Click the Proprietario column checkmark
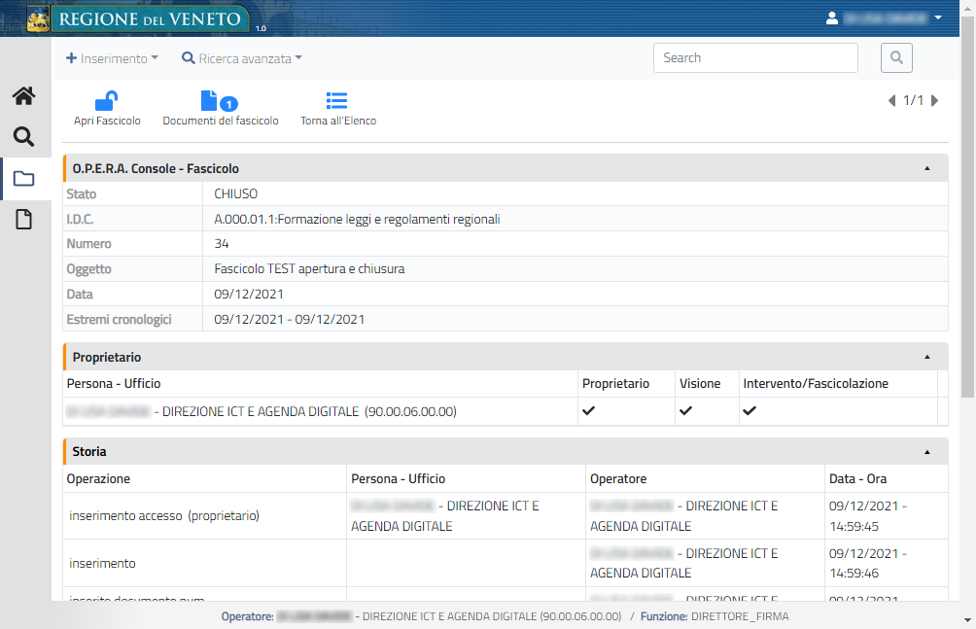 [588, 411]
